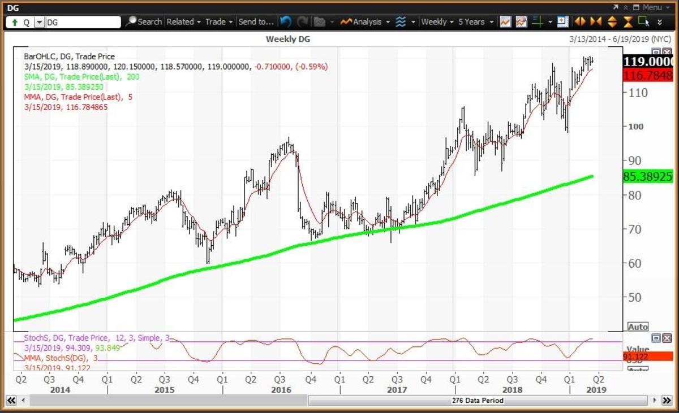This screenshot has width=679, height=413.
Task: Collapse toolbar with double up chevron
Action: pos(626,7)
